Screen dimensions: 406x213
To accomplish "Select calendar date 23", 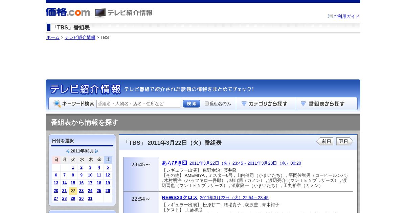I will (x=81, y=191).
